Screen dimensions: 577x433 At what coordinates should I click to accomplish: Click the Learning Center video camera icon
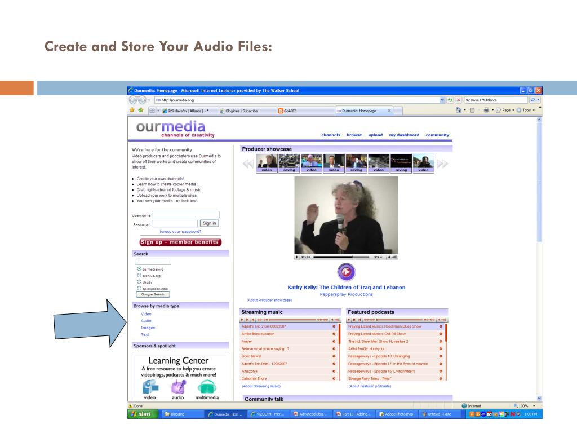[150, 387]
